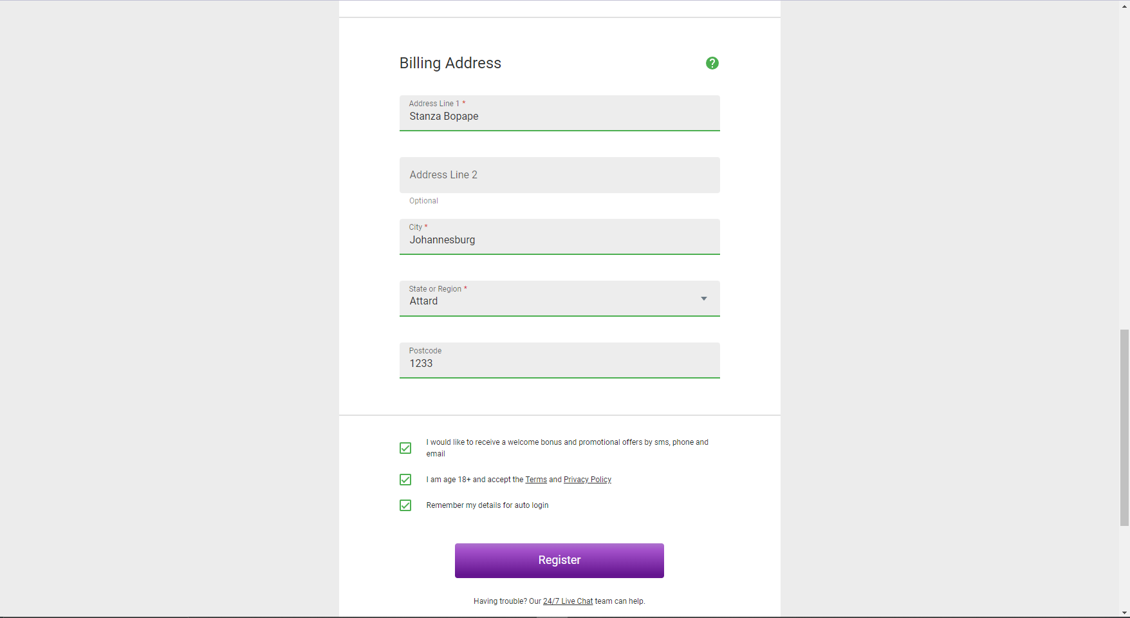Disable Remember my details for auto login
The width and height of the screenshot is (1130, 618).
pos(405,505)
